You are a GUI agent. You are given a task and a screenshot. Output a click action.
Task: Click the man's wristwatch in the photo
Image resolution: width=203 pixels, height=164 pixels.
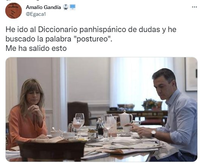[154, 133]
